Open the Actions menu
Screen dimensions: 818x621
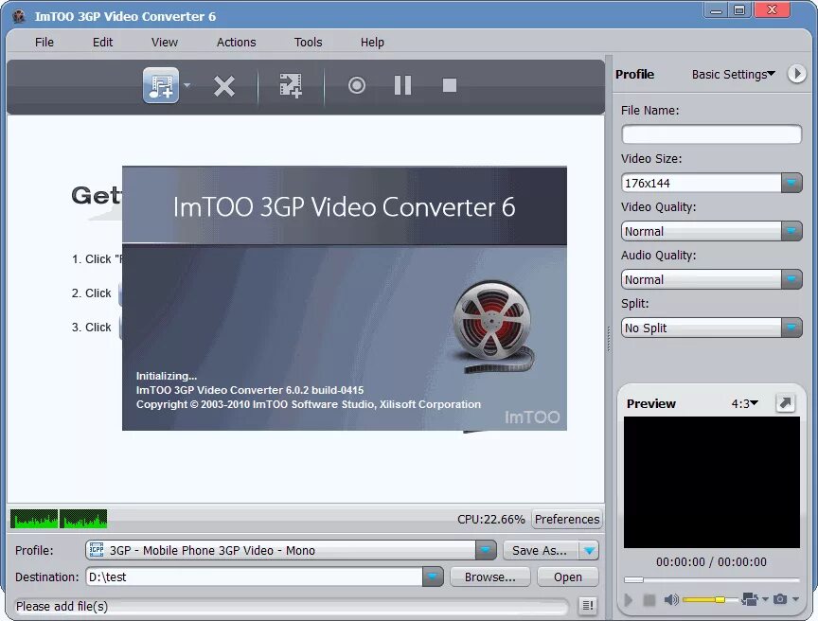[235, 42]
